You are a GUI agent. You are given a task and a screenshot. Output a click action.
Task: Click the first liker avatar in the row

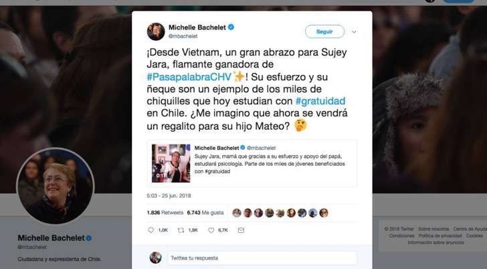(237, 213)
